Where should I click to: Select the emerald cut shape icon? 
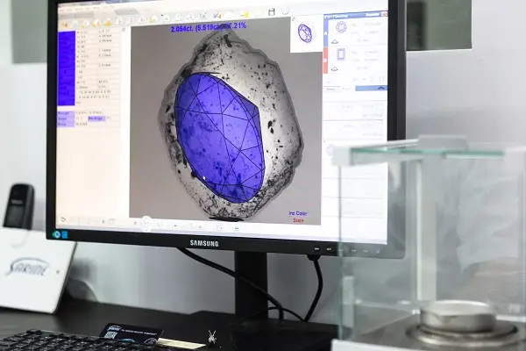coord(341,54)
